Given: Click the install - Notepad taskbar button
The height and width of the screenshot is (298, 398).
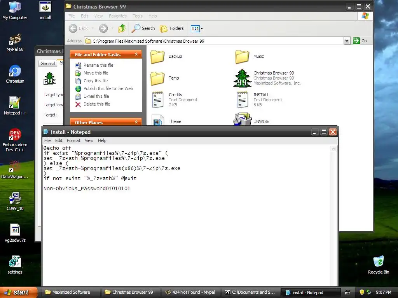Looking at the screenshot, I should 310,293.
